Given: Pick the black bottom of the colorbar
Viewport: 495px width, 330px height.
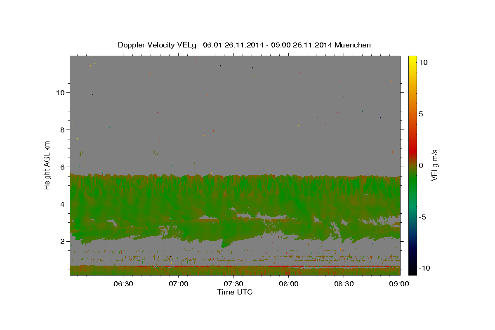Looking at the screenshot, I should pyautogui.click(x=412, y=270).
